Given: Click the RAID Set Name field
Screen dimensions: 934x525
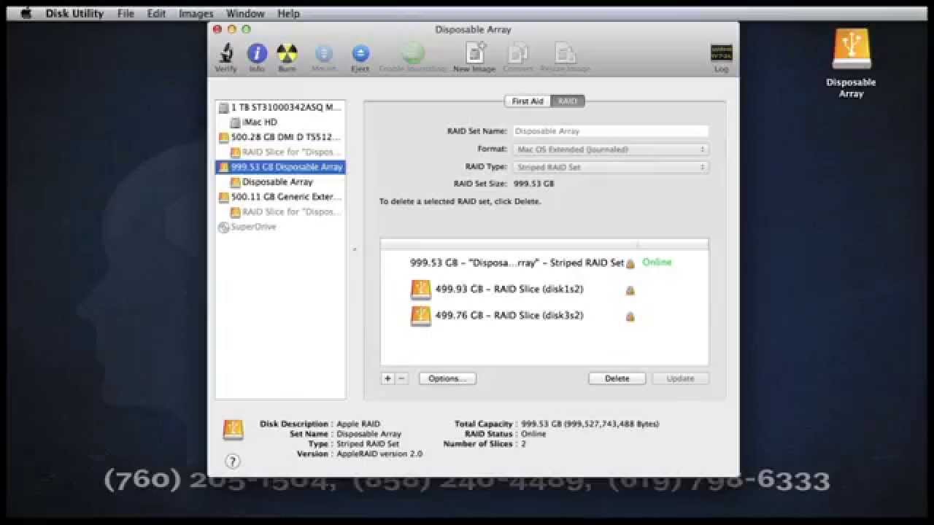Looking at the screenshot, I should coord(610,131).
